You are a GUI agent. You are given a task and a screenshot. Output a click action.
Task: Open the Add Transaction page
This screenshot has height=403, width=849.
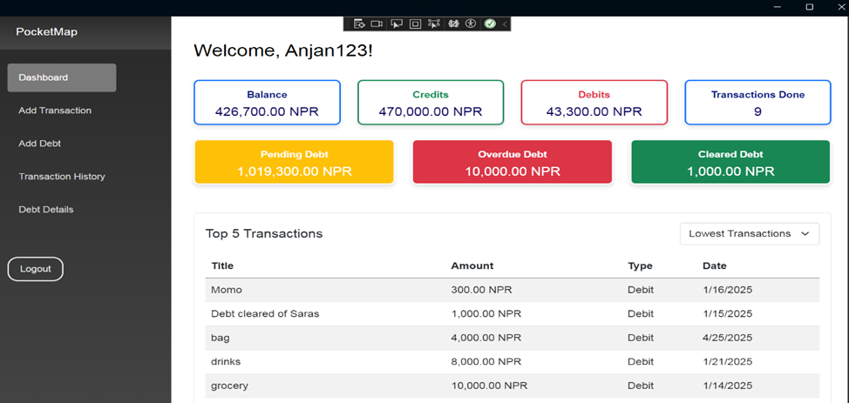click(55, 111)
